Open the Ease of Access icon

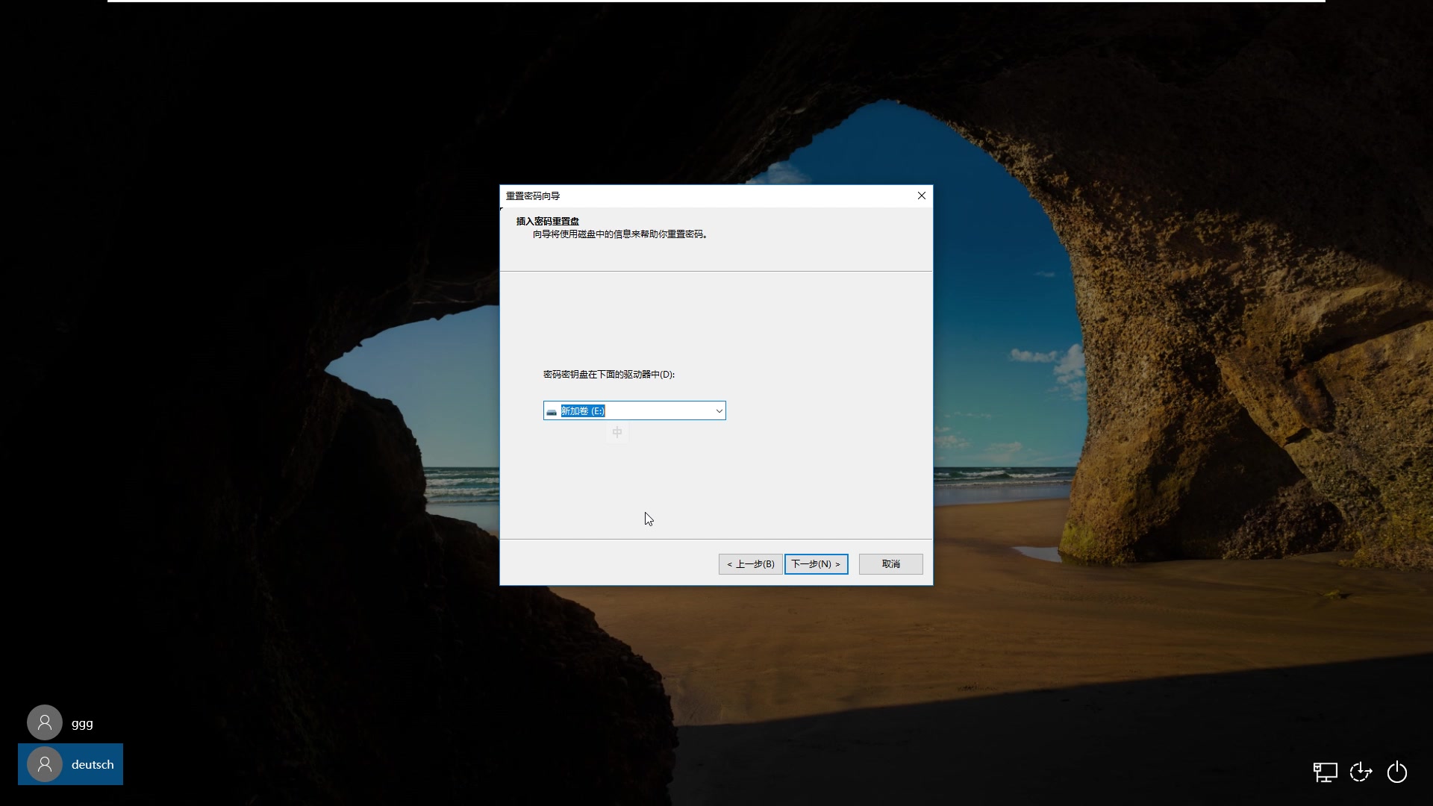pyautogui.click(x=1361, y=772)
